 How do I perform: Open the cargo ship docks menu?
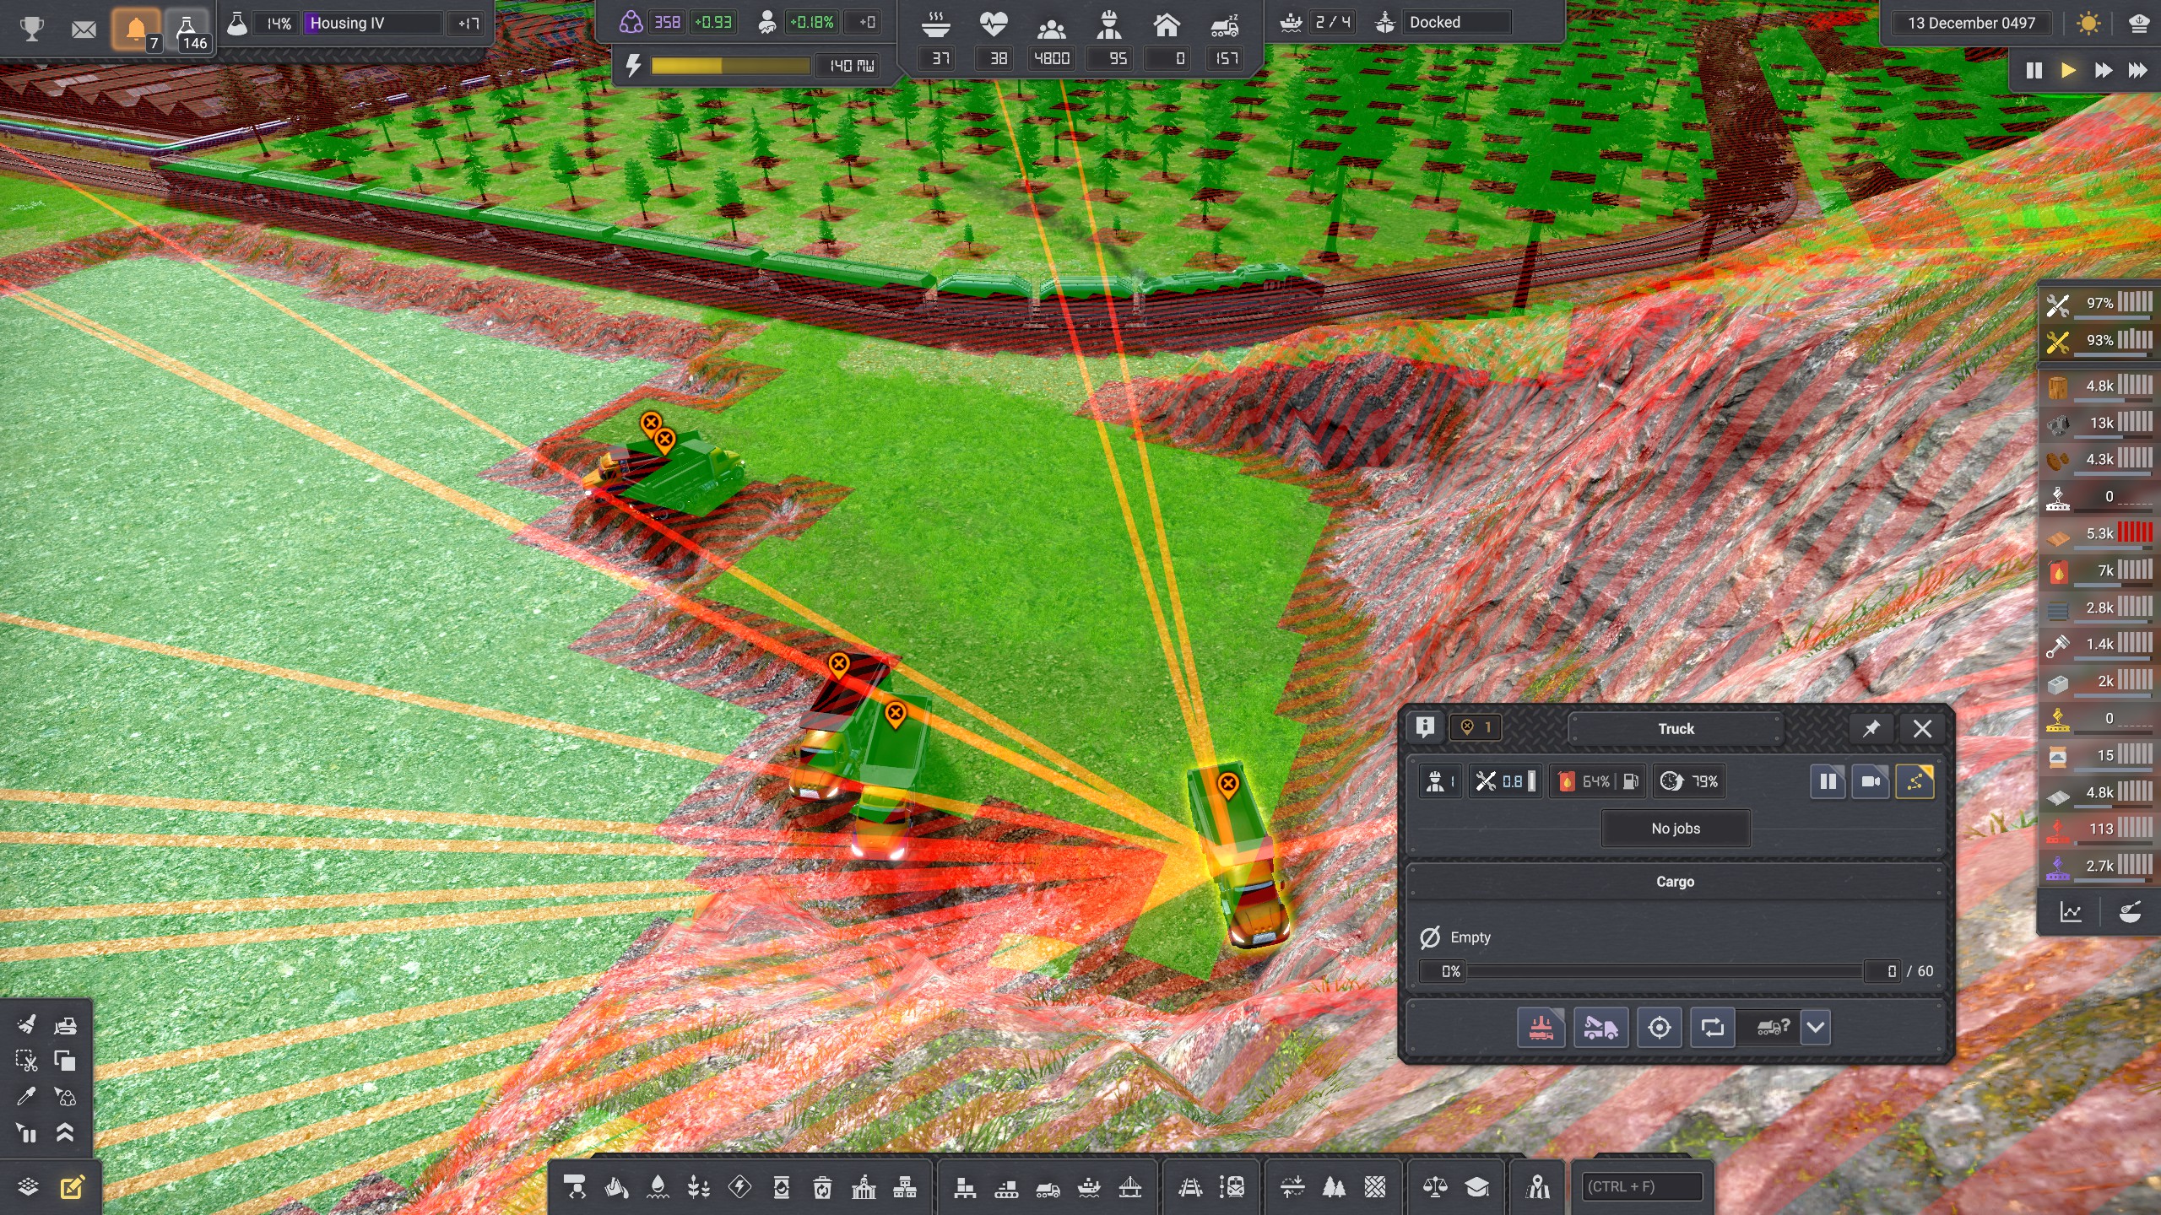[x=1089, y=1188]
